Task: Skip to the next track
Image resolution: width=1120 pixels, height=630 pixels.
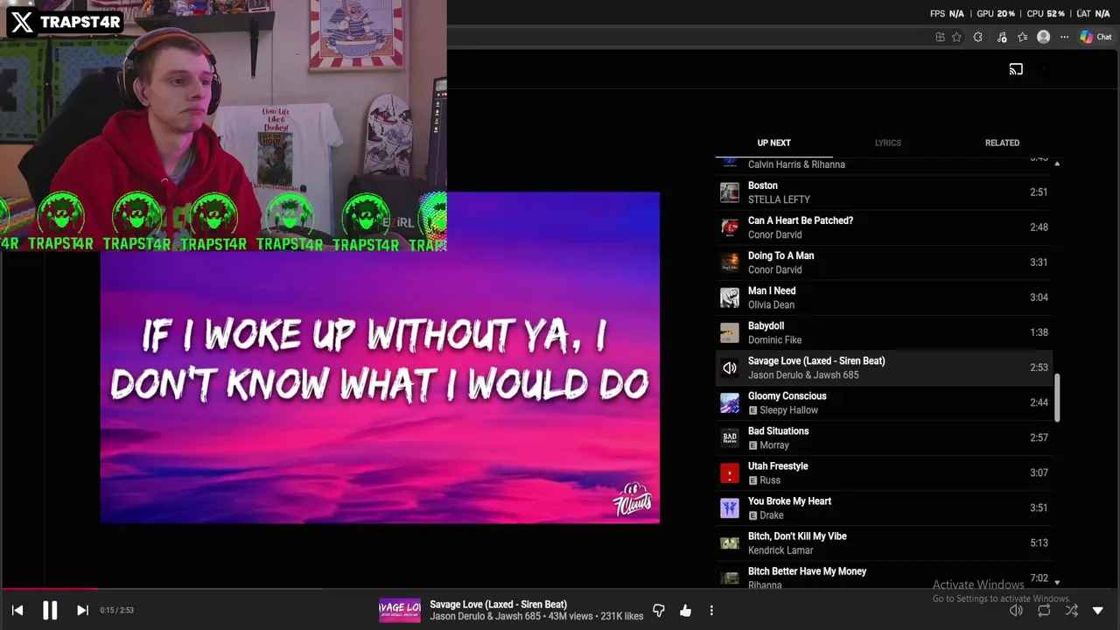Action: pyautogui.click(x=82, y=610)
